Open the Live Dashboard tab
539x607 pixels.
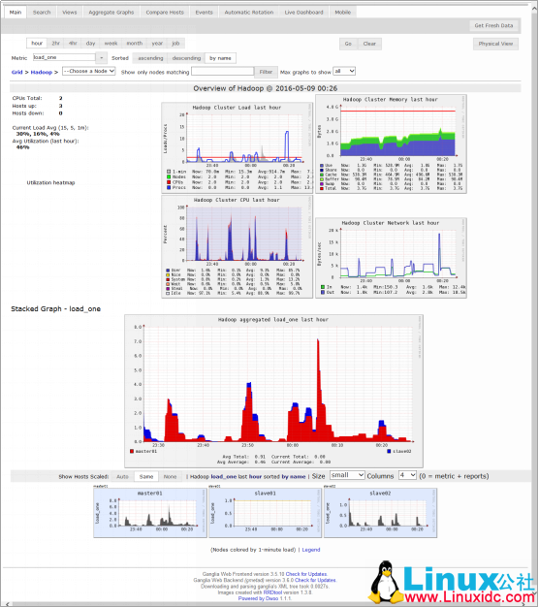pyautogui.click(x=303, y=13)
